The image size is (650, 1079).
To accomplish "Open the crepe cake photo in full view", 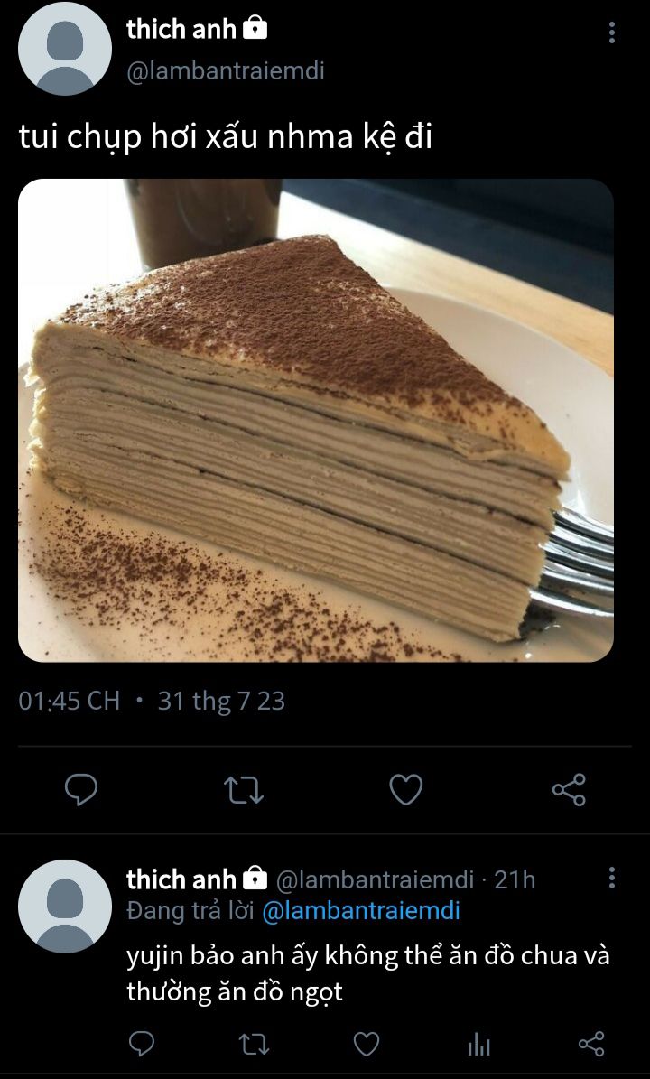I will 316,421.
